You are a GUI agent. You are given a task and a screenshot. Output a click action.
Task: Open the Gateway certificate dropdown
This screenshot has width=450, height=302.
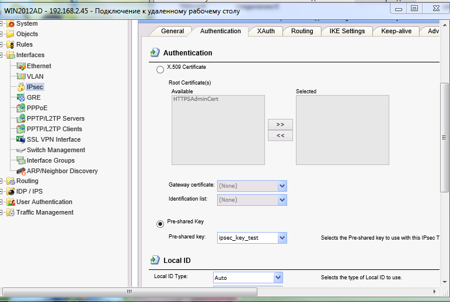(x=282, y=186)
